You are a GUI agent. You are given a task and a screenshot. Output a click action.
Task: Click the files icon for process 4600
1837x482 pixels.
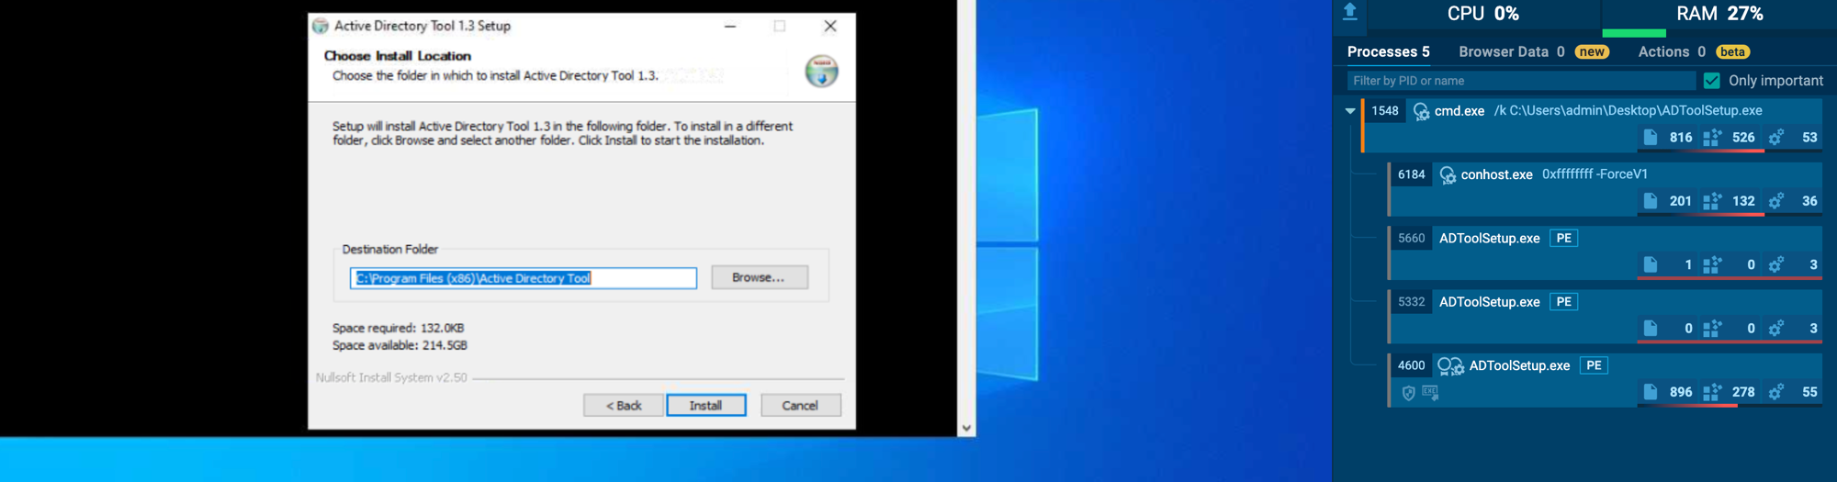click(x=1651, y=392)
